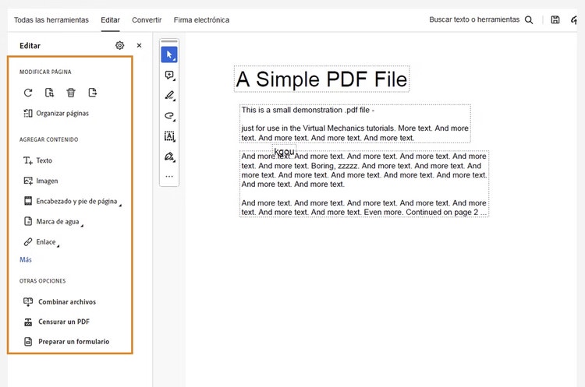The height and width of the screenshot is (387, 585).
Task: Switch to Todas las herramientas tab
Action: [51, 20]
